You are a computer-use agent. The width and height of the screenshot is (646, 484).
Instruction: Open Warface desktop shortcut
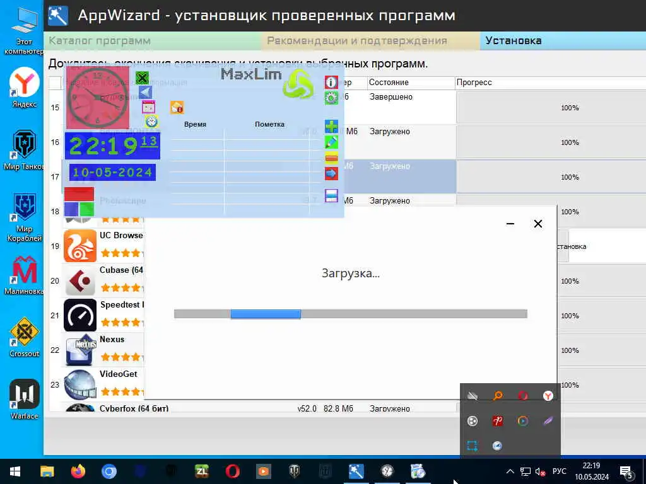[x=24, y=399]
